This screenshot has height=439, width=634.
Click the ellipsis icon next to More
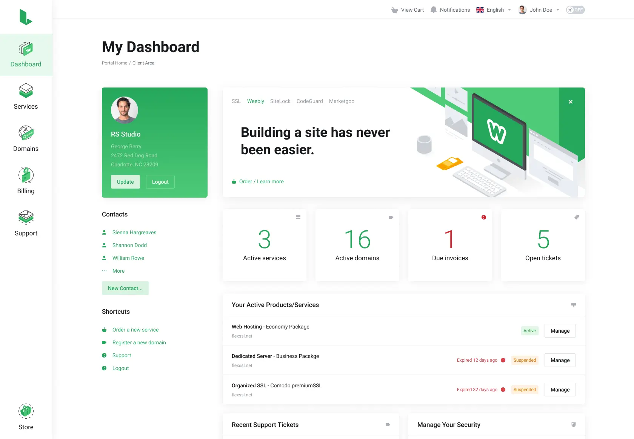(104, 271)
